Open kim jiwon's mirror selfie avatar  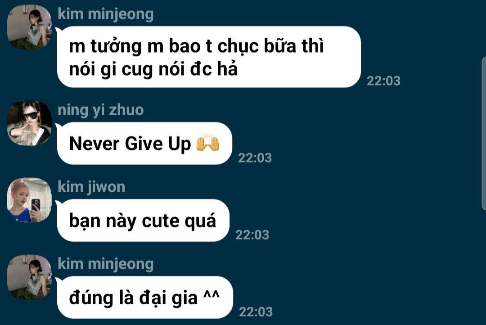29,200
